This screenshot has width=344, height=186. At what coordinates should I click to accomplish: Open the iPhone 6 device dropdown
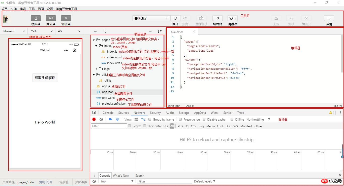[x=14, y=31]
